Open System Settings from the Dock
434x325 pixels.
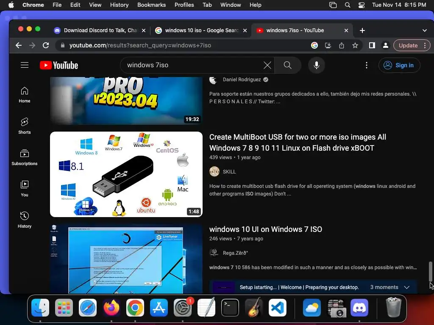click(x=183, y=307)
